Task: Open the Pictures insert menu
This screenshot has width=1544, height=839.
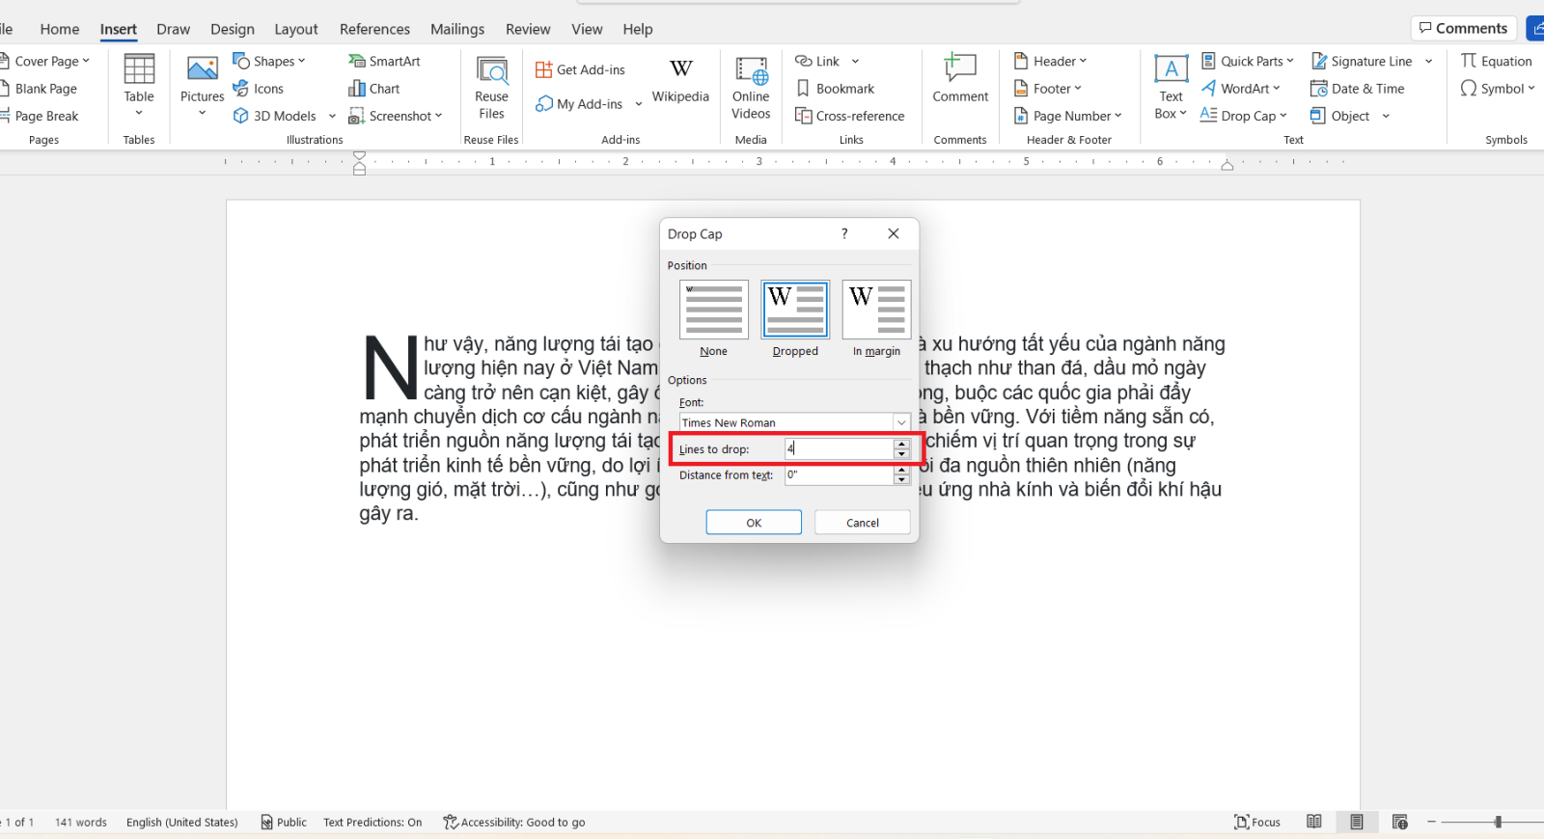Action: click(202, 86)
